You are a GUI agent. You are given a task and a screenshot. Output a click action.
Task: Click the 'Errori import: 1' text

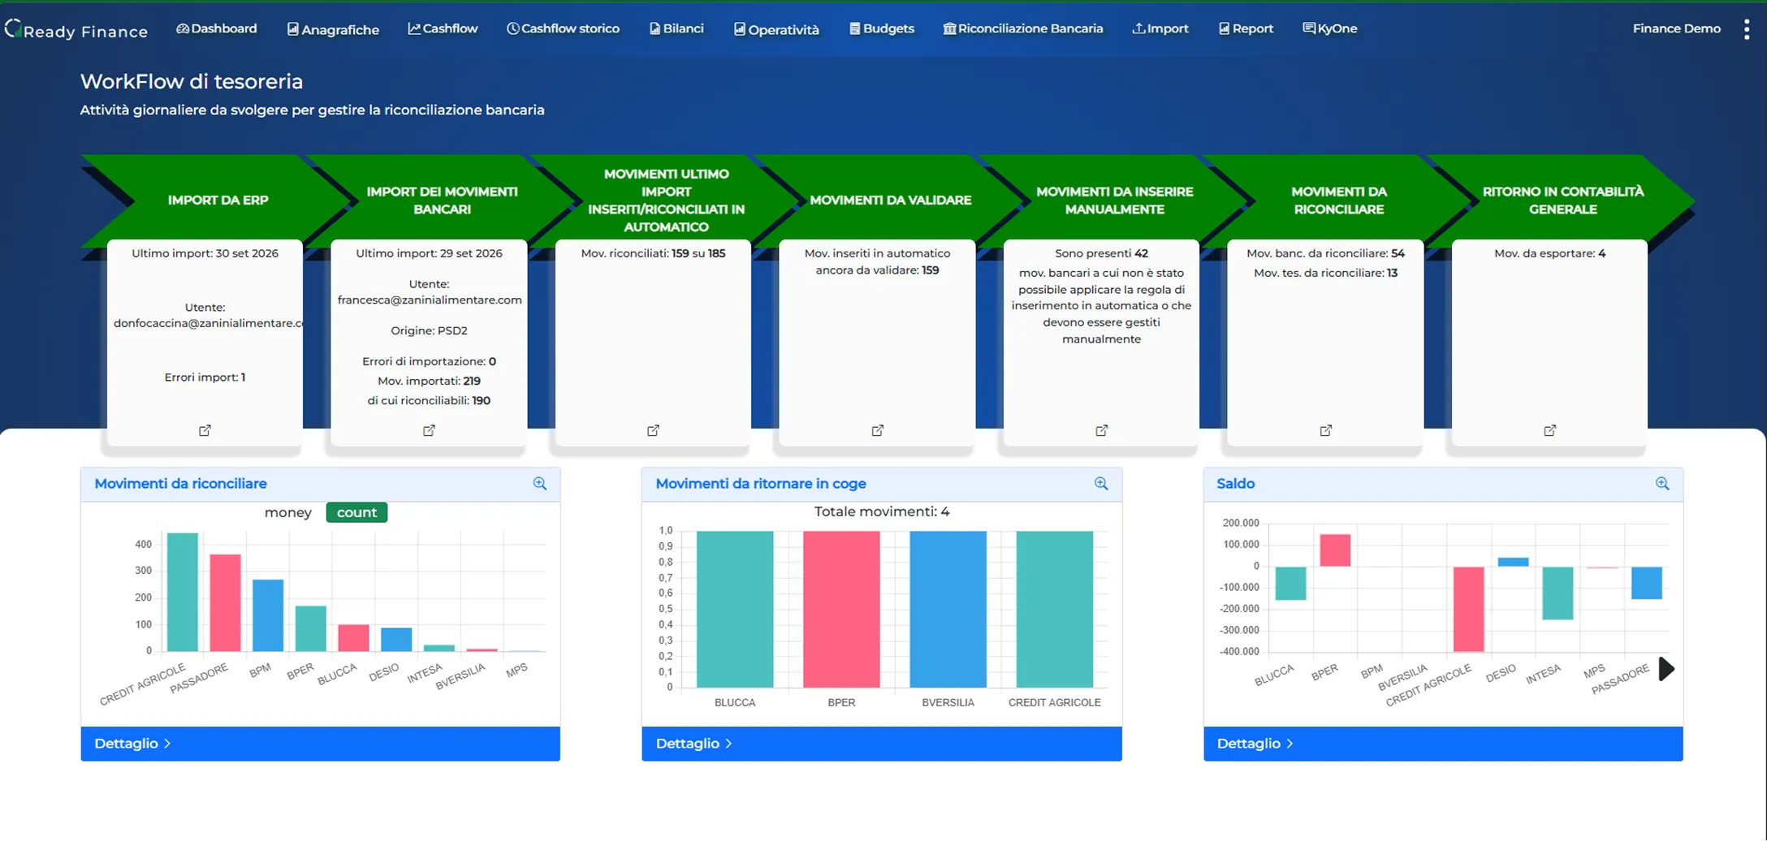[205, 377]
